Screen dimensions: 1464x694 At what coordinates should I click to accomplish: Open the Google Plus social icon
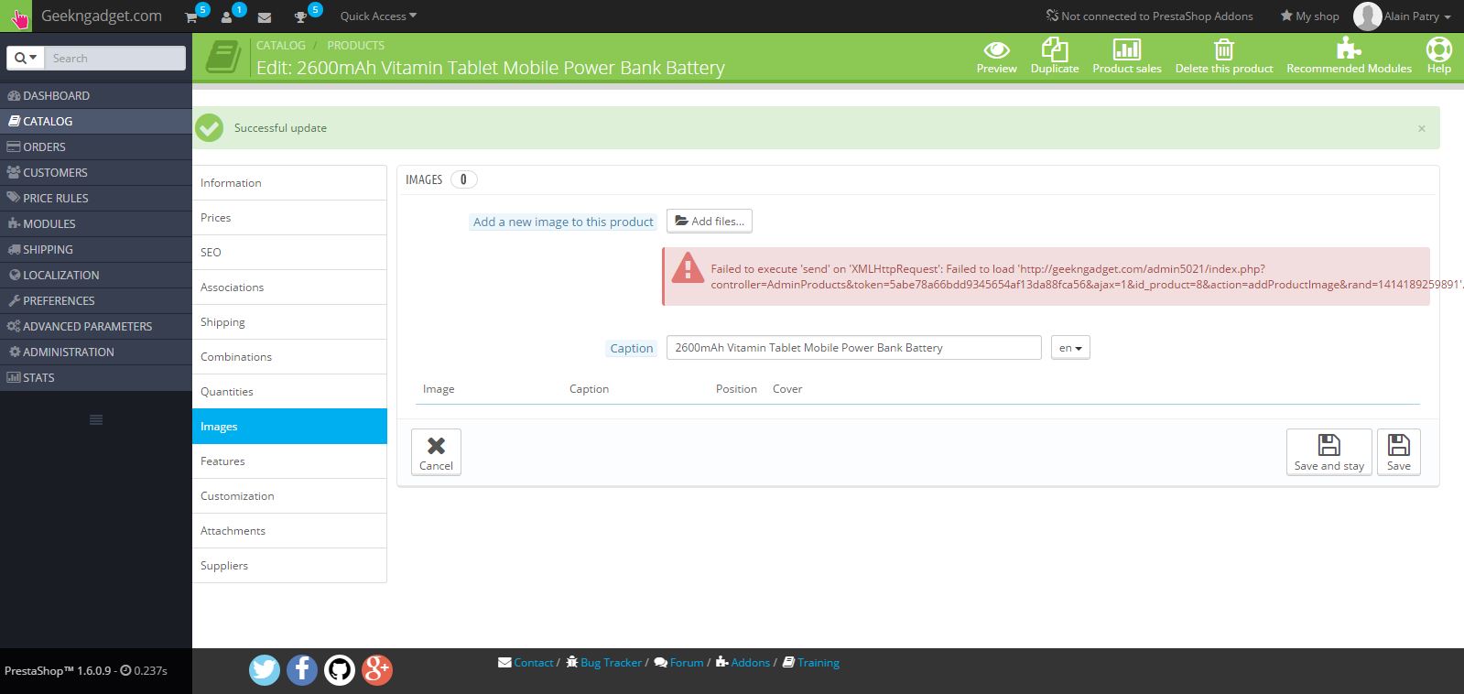[377, 670]
